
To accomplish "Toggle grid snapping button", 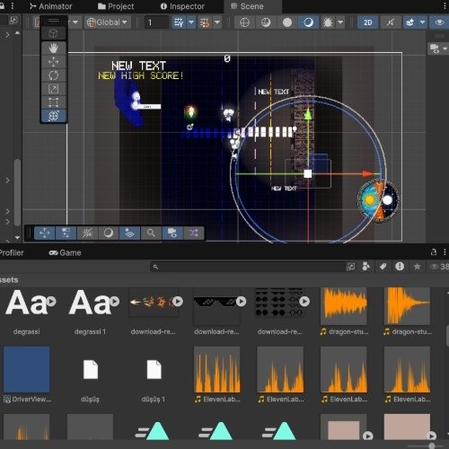I will tap(205, 22).
